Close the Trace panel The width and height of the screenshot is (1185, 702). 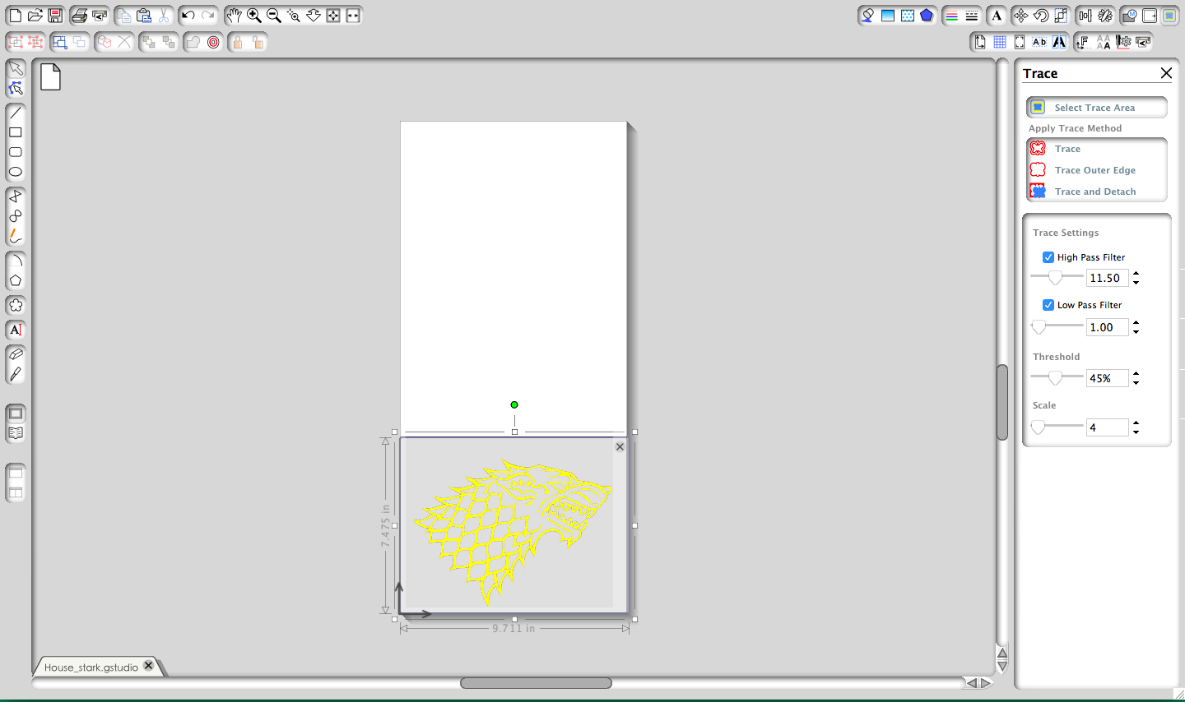point(1166,73)
